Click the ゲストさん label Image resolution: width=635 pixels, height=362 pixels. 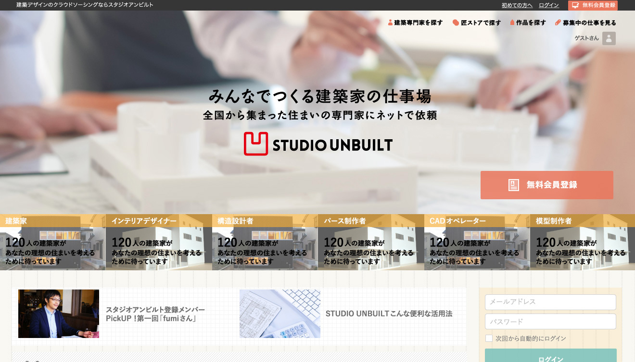click(586, 38)
